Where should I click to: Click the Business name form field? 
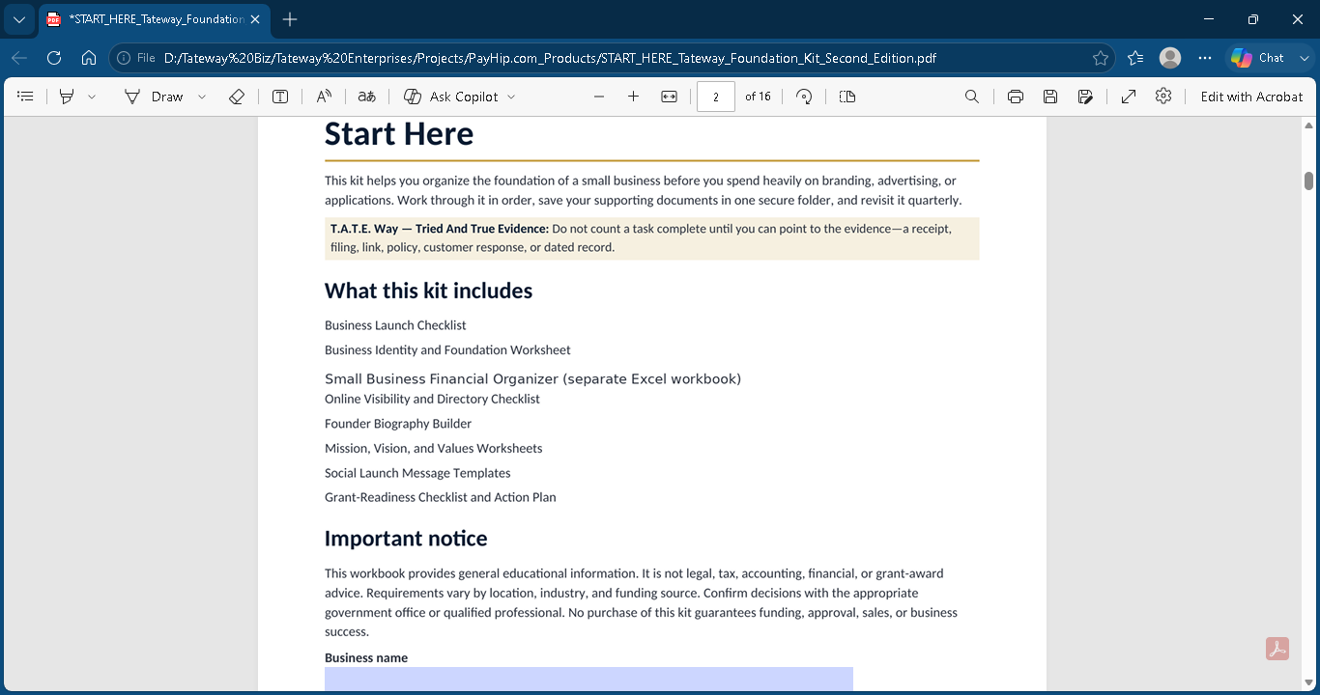tap(588, 680)
